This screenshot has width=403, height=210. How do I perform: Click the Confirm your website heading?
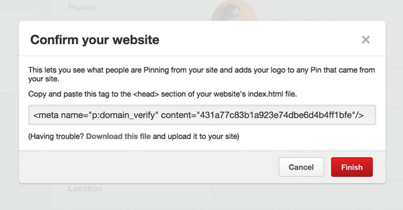pyautogui.click(x=95, y=39)
